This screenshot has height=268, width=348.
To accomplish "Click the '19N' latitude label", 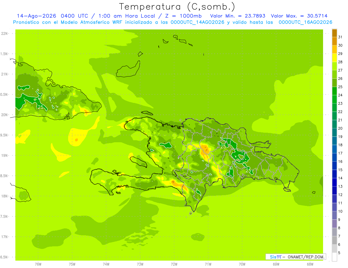I will [x=4, y=156].
